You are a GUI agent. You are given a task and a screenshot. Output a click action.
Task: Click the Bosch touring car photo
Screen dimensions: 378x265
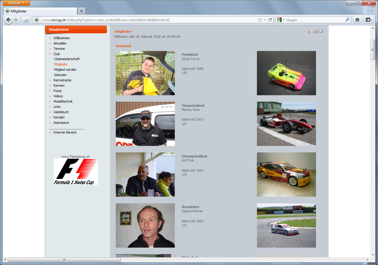(286, 175)
